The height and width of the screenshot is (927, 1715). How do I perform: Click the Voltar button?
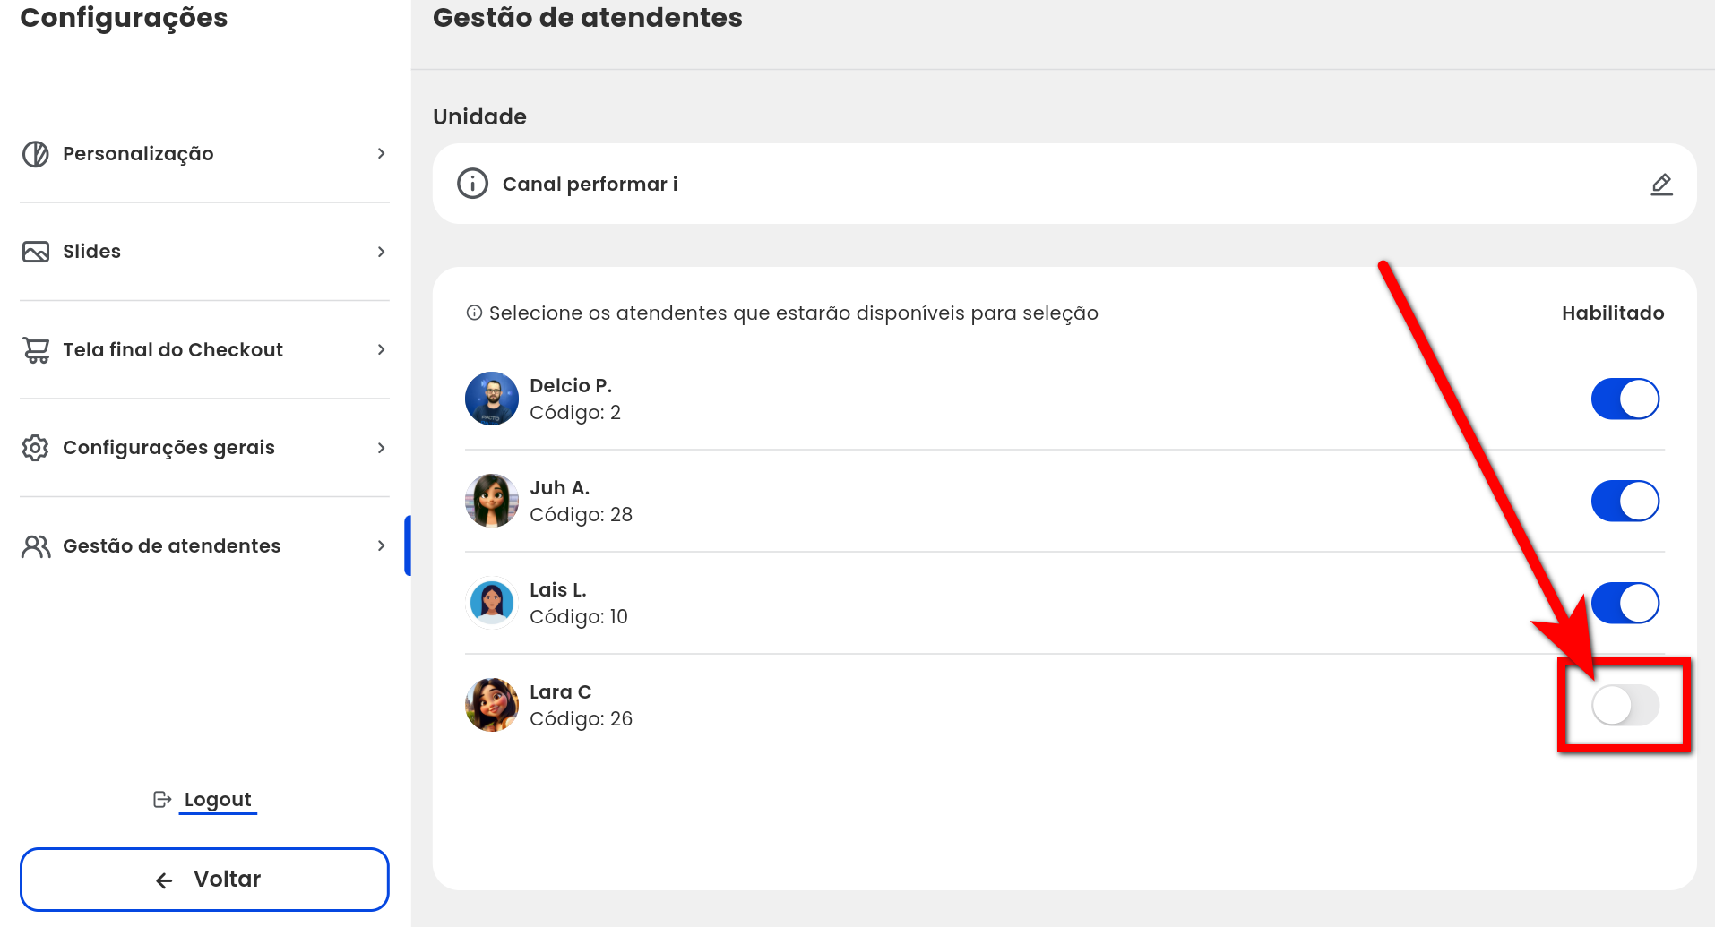coord(204,880)
